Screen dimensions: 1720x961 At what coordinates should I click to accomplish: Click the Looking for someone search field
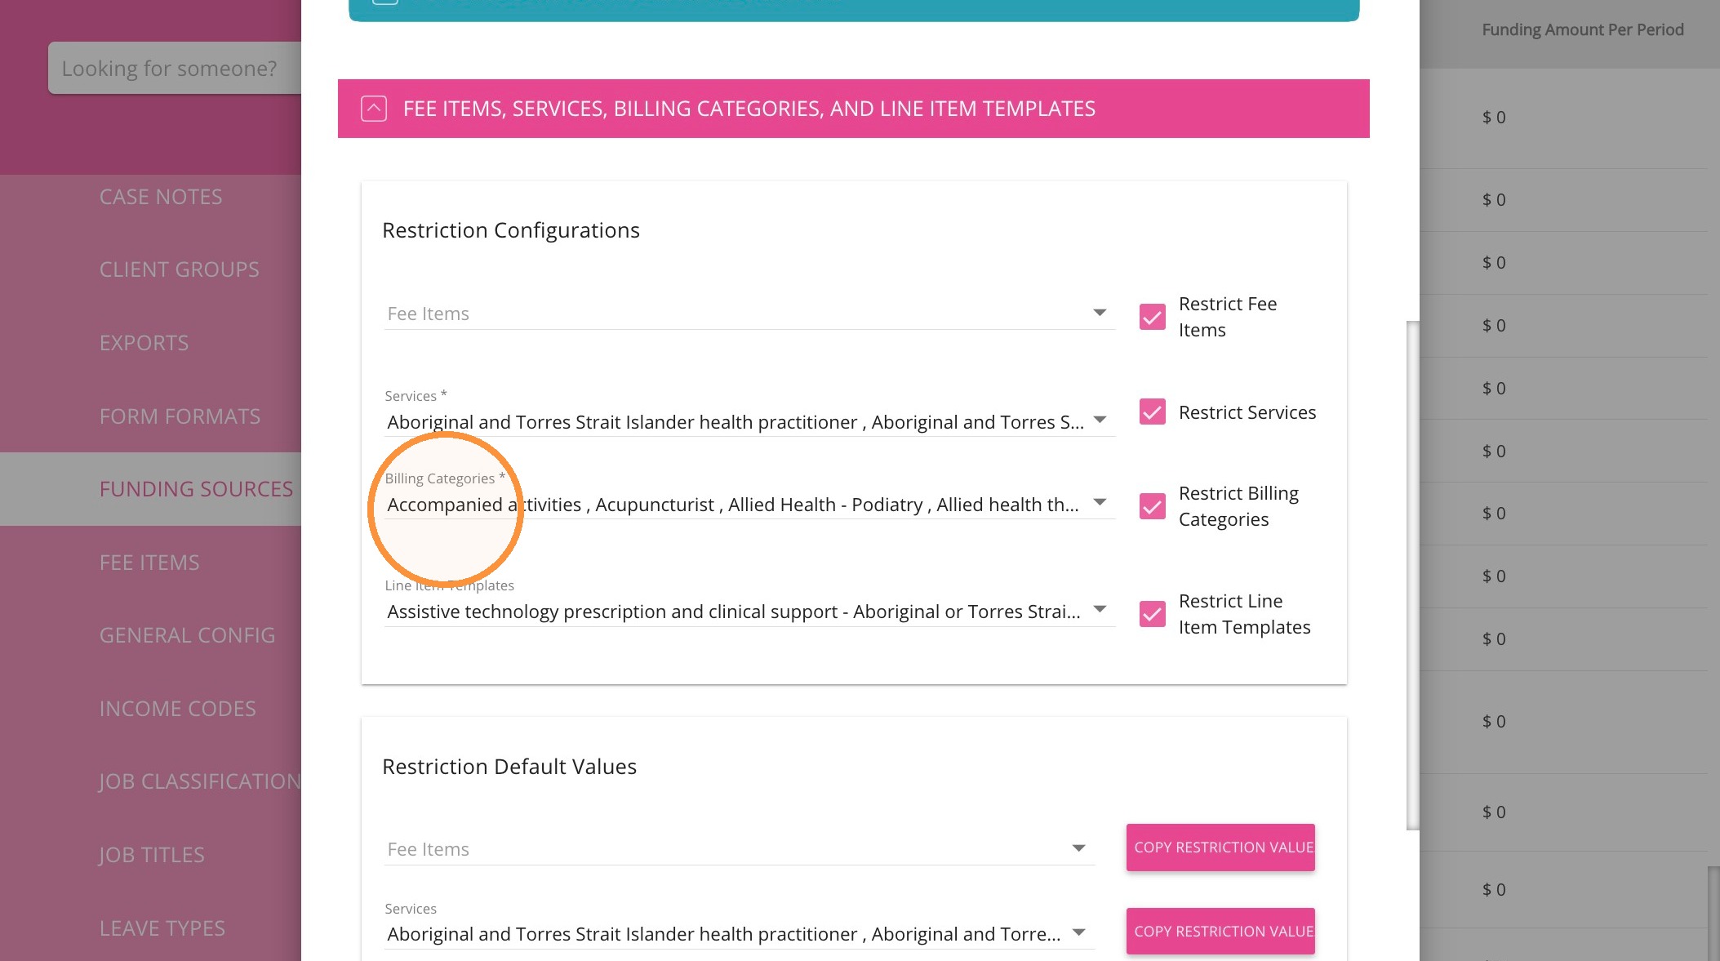pyautogui.click(x=175, y=69)
